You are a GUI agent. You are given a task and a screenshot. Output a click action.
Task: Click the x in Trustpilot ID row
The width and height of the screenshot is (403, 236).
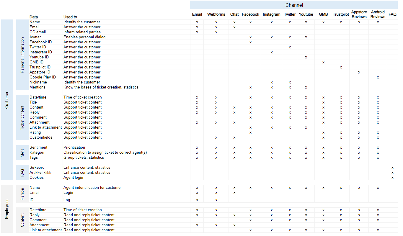[341, 67]
